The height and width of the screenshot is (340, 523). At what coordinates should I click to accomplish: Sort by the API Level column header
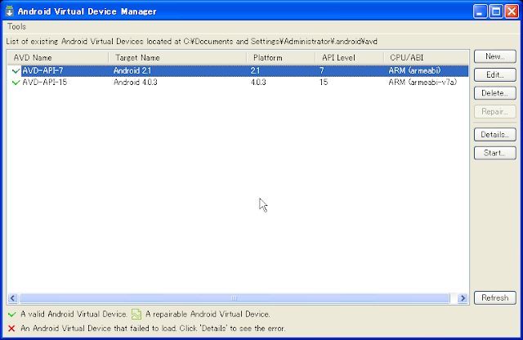pyautogui.click(x=350, y=58)
